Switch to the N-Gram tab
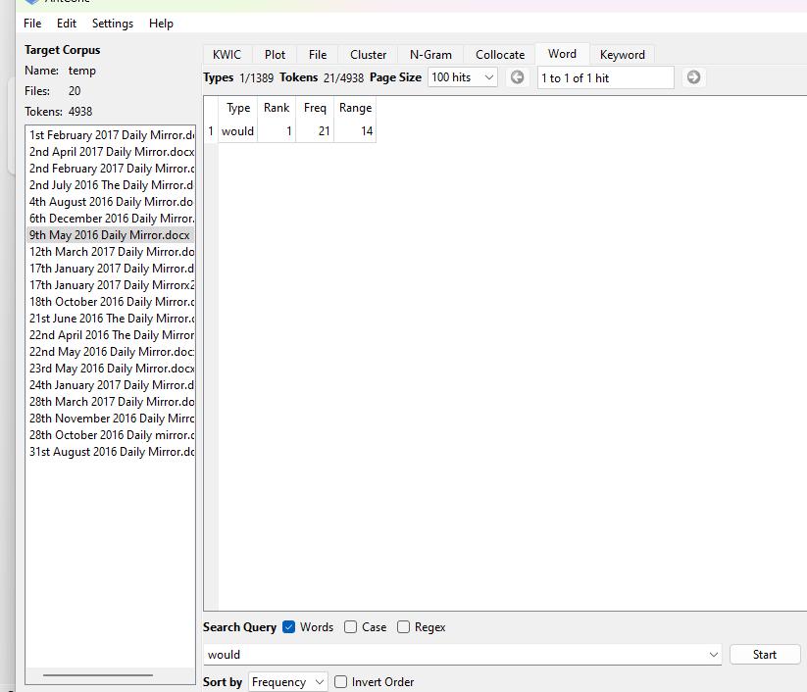Screen dimensions: 807x692 pyautogui.click(x=430, y=55)
